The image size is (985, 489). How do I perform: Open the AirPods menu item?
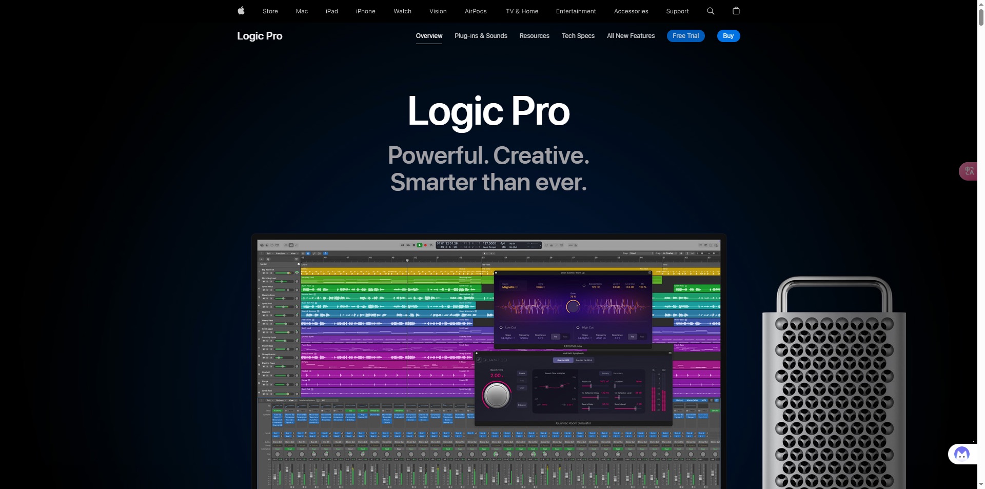476,11
